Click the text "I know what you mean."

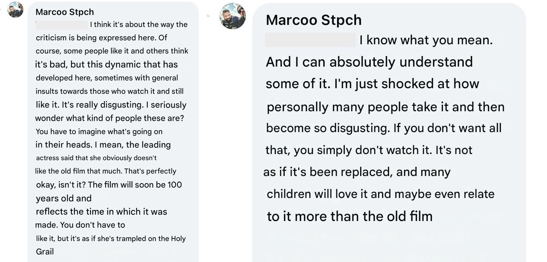[426, 40]
